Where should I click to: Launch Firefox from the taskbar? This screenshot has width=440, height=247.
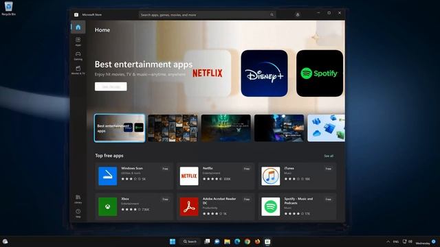(x=257, y=242)
